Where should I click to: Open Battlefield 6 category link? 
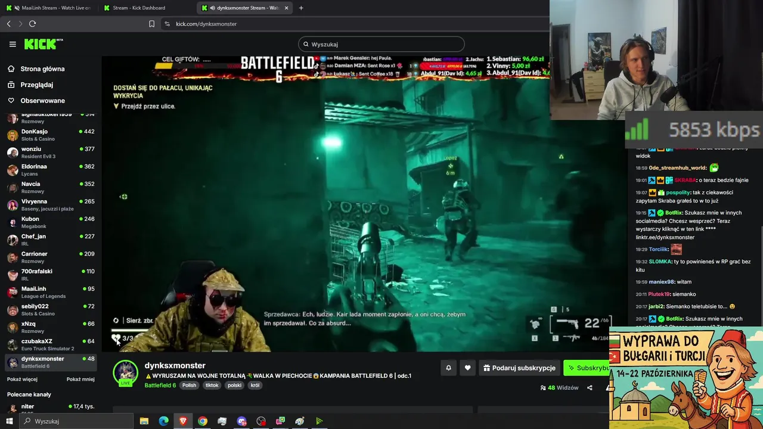point(160,386)
